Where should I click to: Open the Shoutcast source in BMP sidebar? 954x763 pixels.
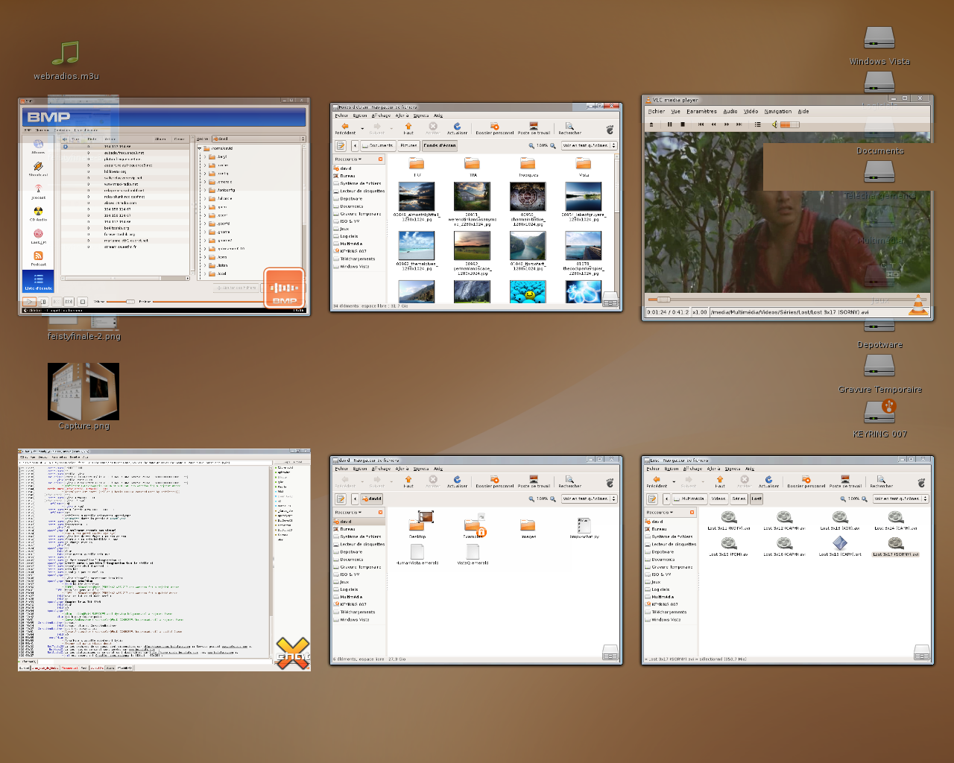[x=38, y=168]
